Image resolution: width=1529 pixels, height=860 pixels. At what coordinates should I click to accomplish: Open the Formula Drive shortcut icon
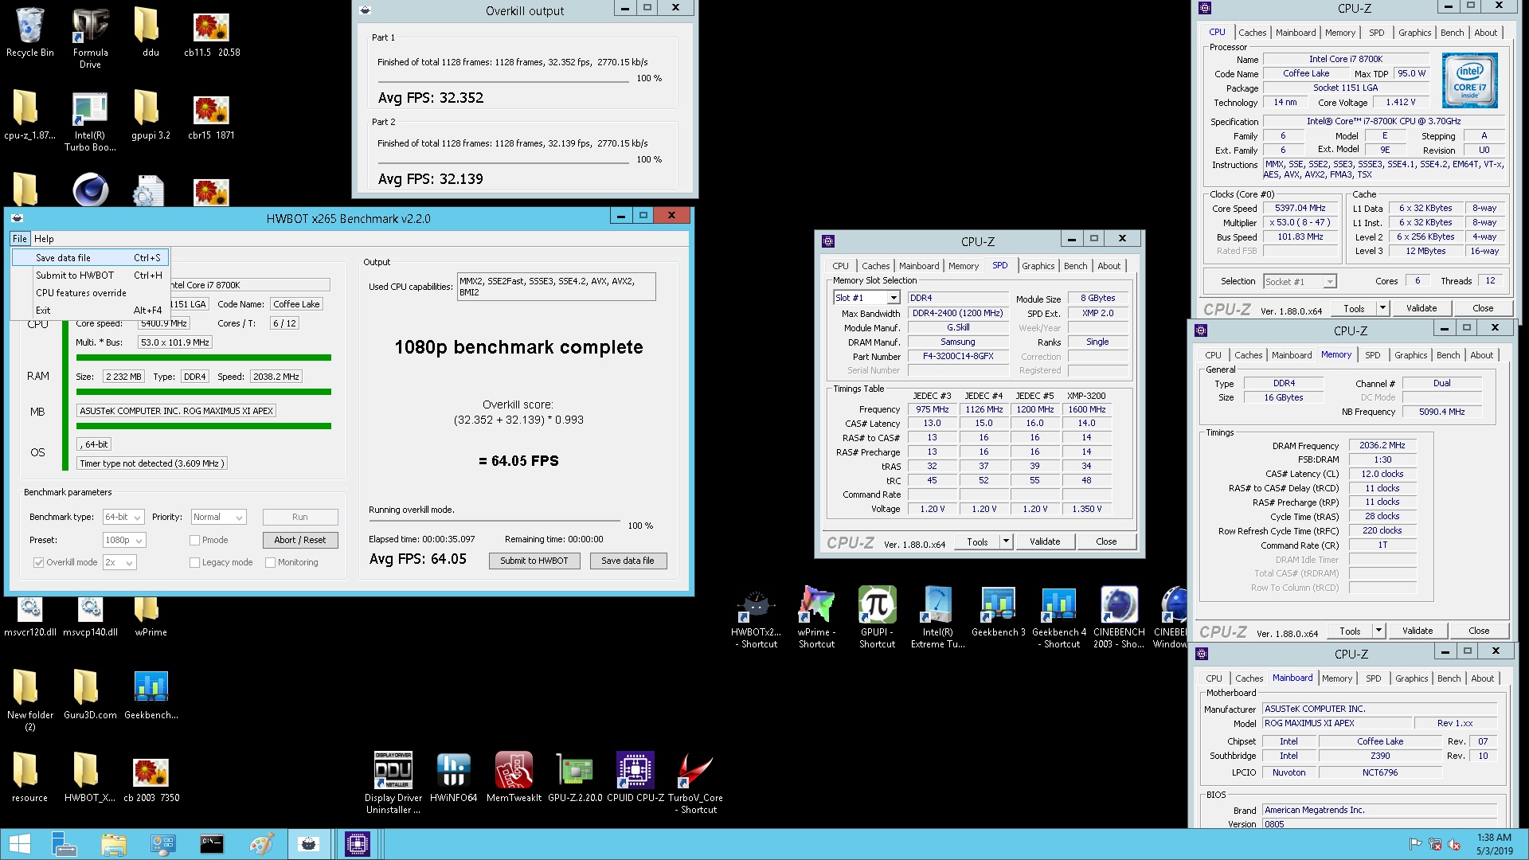click(x=90, y=37)
